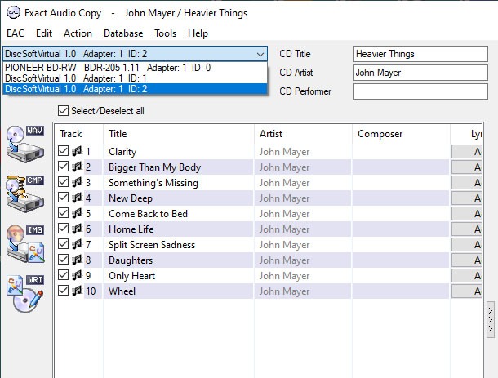Viewport: 498px width, 378px height.
Task: Uncheck track 8 Daughters
Action: click(63, 260)
